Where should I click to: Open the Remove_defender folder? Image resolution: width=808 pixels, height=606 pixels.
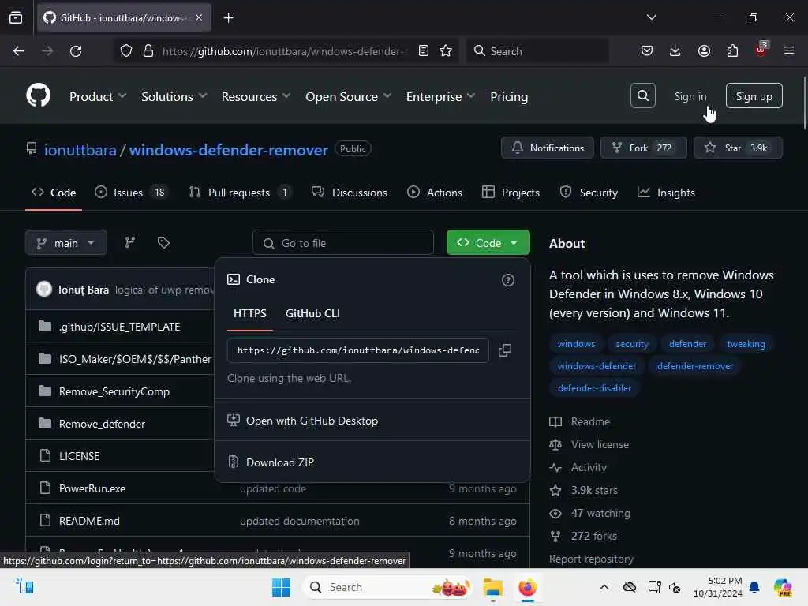coord(102,424)
